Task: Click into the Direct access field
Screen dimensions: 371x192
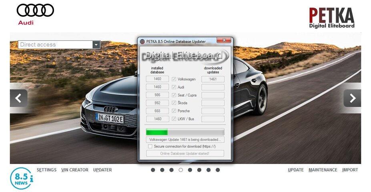Action: (55, 45)
